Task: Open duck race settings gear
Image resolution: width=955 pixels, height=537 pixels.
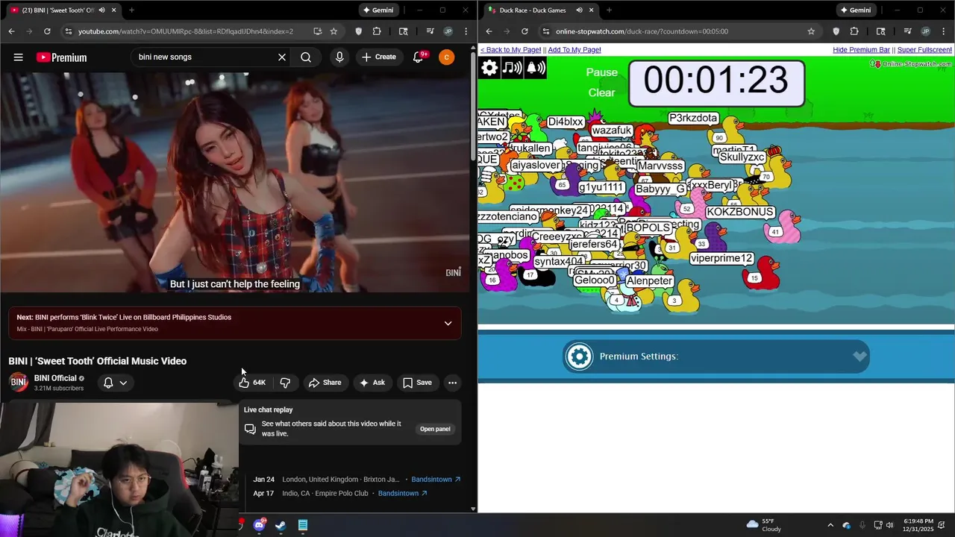Action: 489,68
